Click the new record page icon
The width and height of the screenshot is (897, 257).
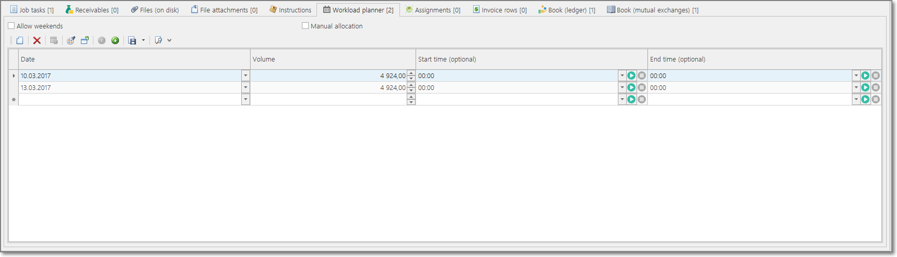(20, 40)
